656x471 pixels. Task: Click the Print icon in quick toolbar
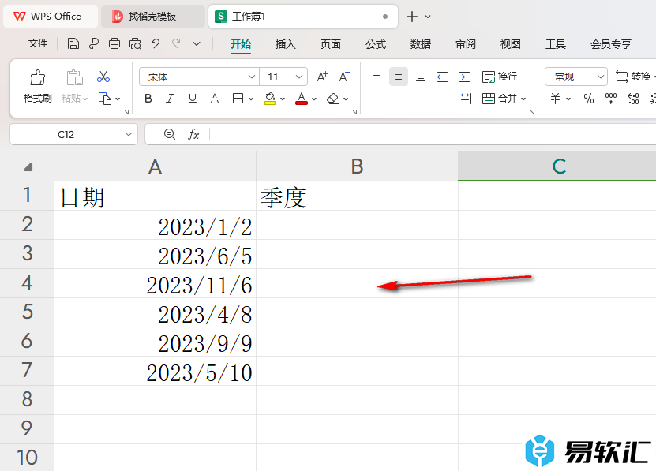(x=114, y=43)
